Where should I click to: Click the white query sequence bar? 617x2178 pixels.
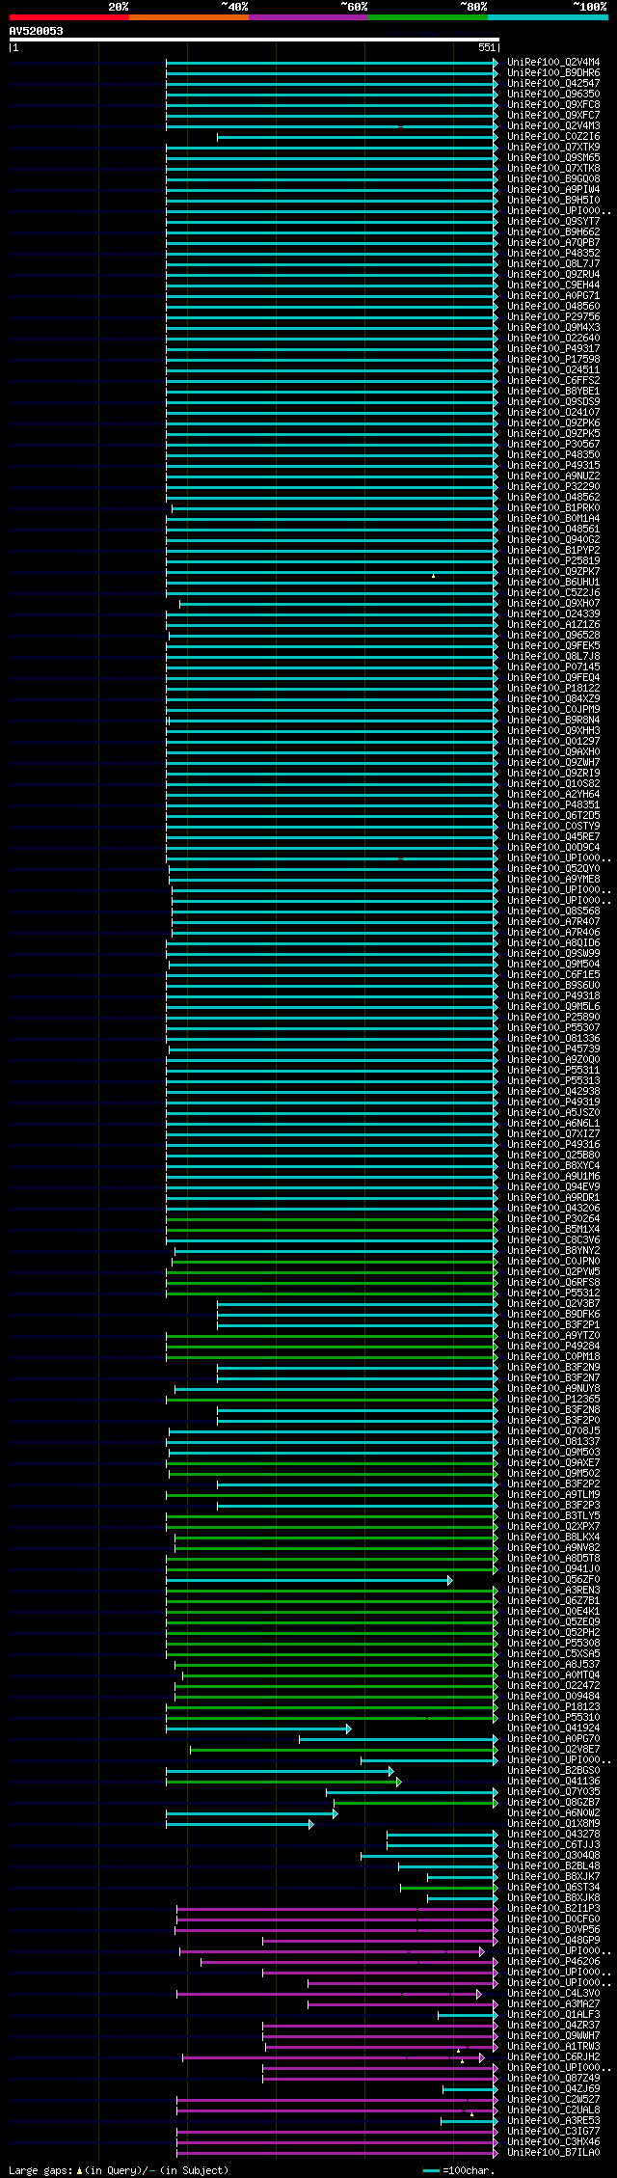pos(254,40)
